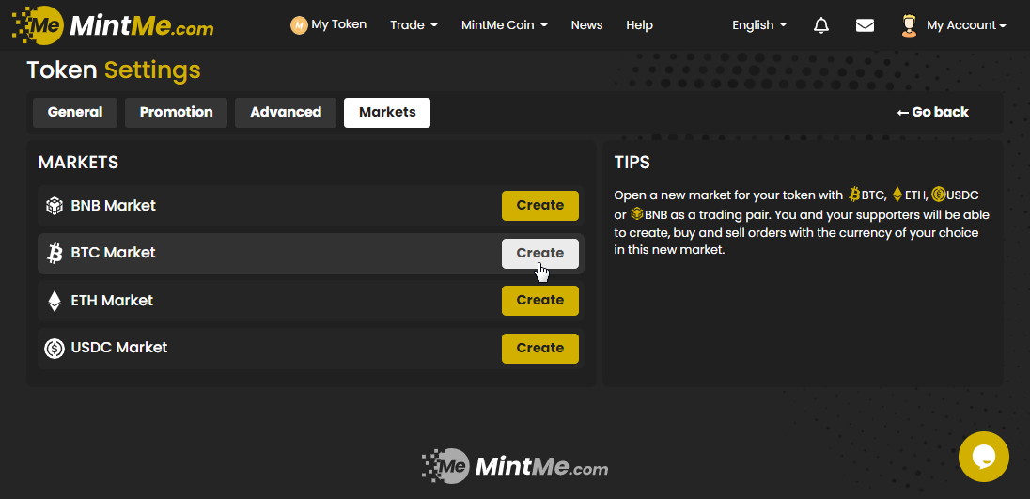Select the Promotion tab

(x=176, y=112)
